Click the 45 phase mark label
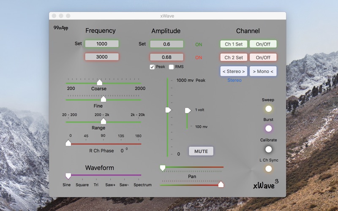Viewport: 338px width, 211px height. point(86,136)
